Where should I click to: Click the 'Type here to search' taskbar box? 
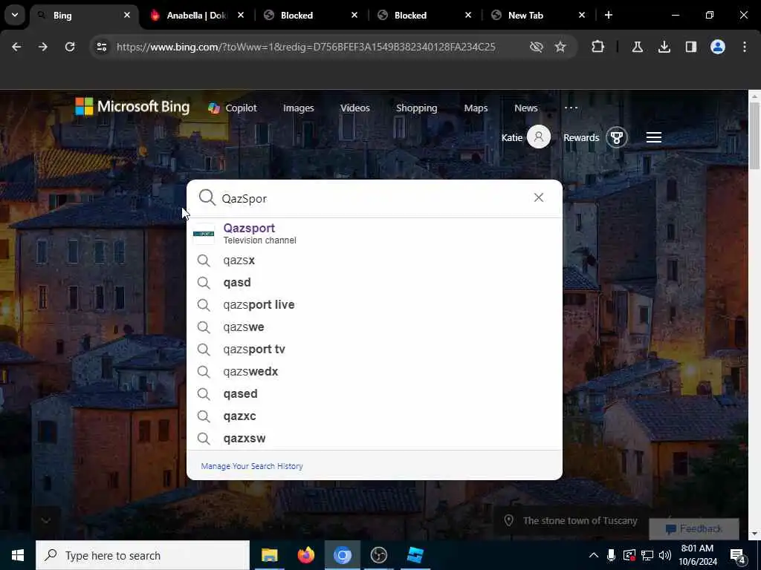143,555
